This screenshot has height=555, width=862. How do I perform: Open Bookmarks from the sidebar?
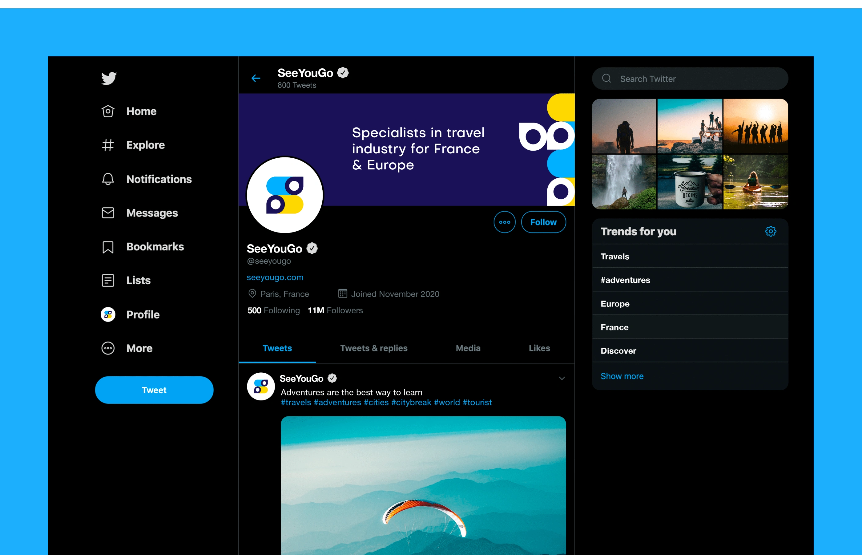point(155,247)
